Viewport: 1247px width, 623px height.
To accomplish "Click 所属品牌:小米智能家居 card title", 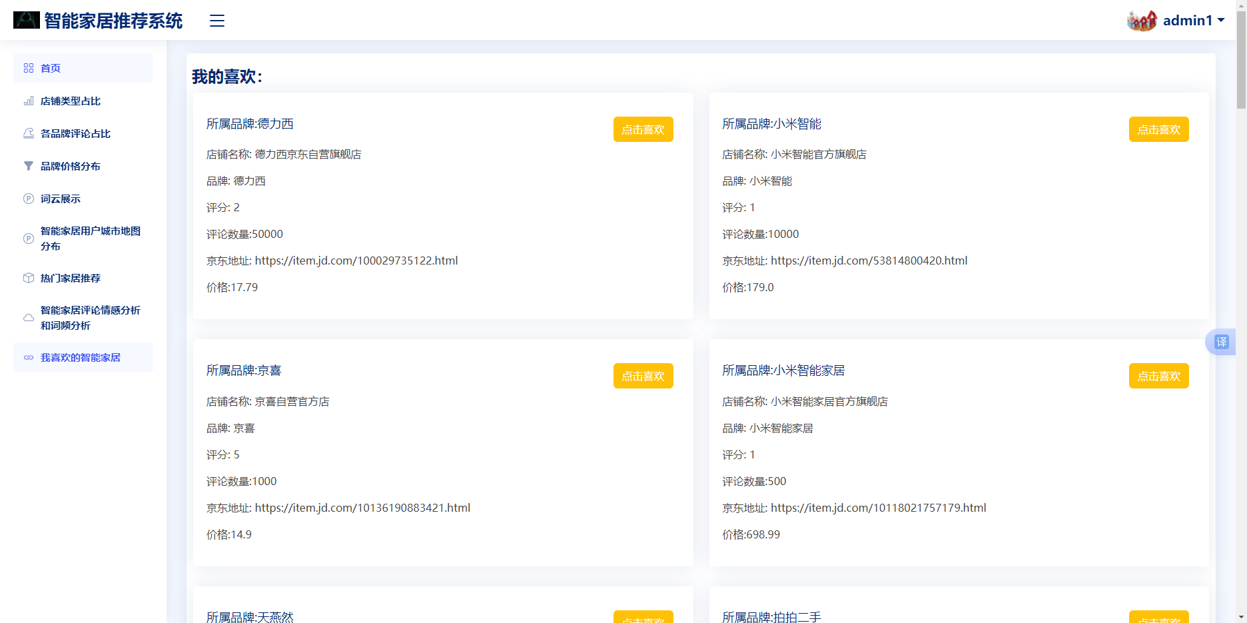I will (783, 370).
